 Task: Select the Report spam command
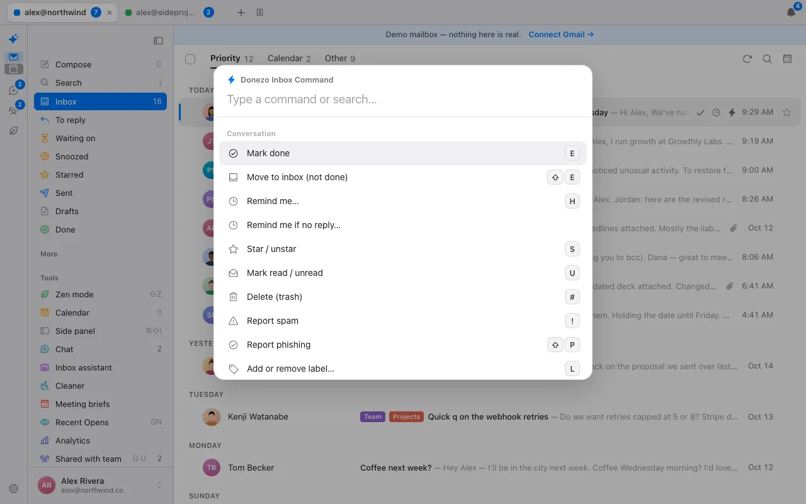pyautogui.click(x=403, y=321)
